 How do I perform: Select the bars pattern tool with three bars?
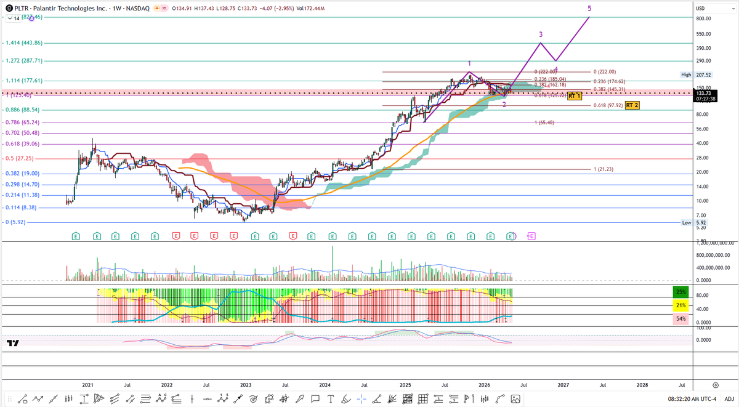[69, 399]
